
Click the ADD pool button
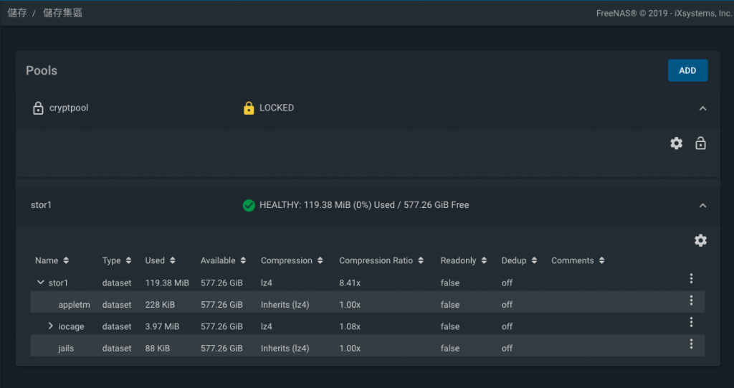pos(687,70)
